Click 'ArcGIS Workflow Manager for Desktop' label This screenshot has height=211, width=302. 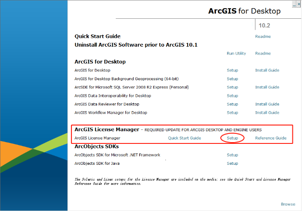pos(111,112)
